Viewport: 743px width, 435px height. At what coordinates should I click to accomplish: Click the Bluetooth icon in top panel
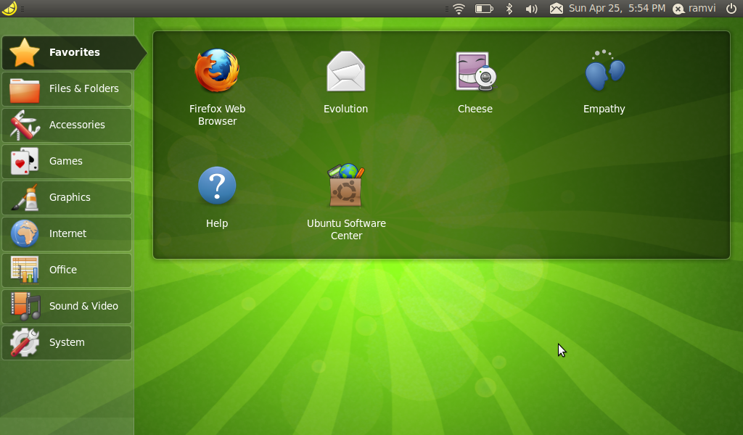[509, 9]
